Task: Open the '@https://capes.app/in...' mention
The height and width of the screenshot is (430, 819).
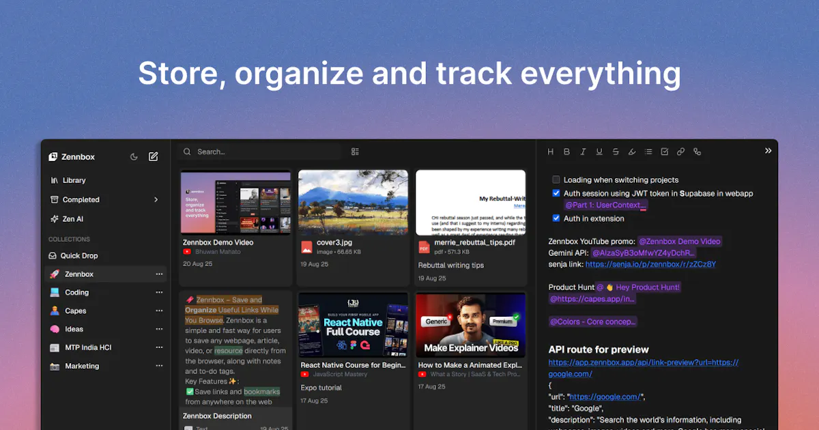Action: [x=592, y=298]
